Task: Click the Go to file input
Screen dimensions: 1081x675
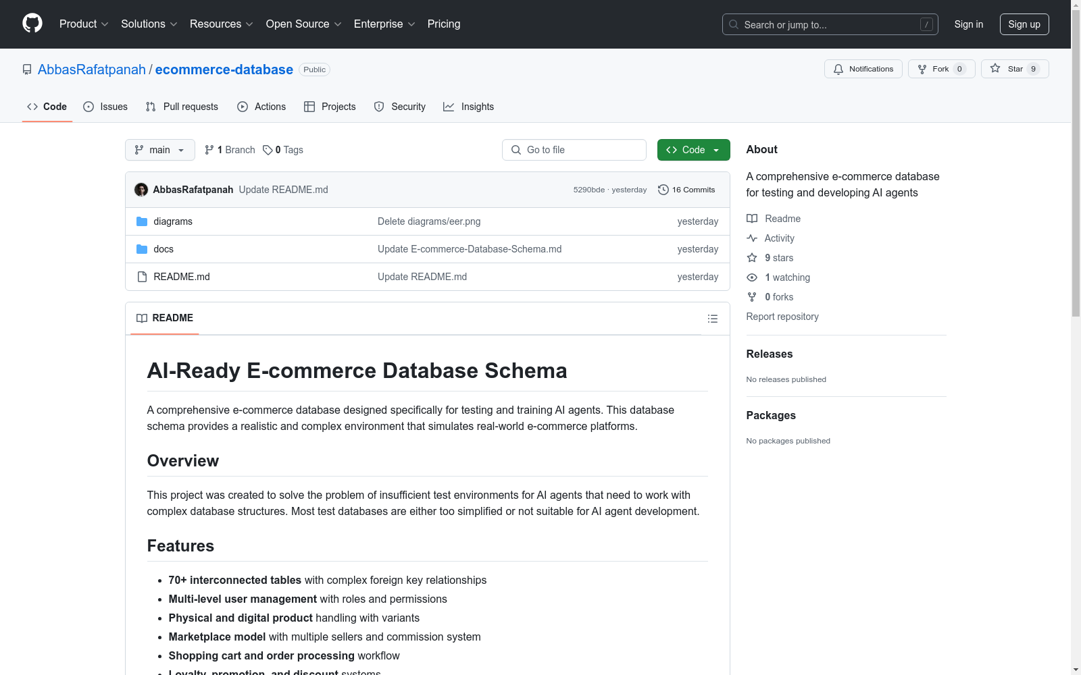Action: [574, 150]
